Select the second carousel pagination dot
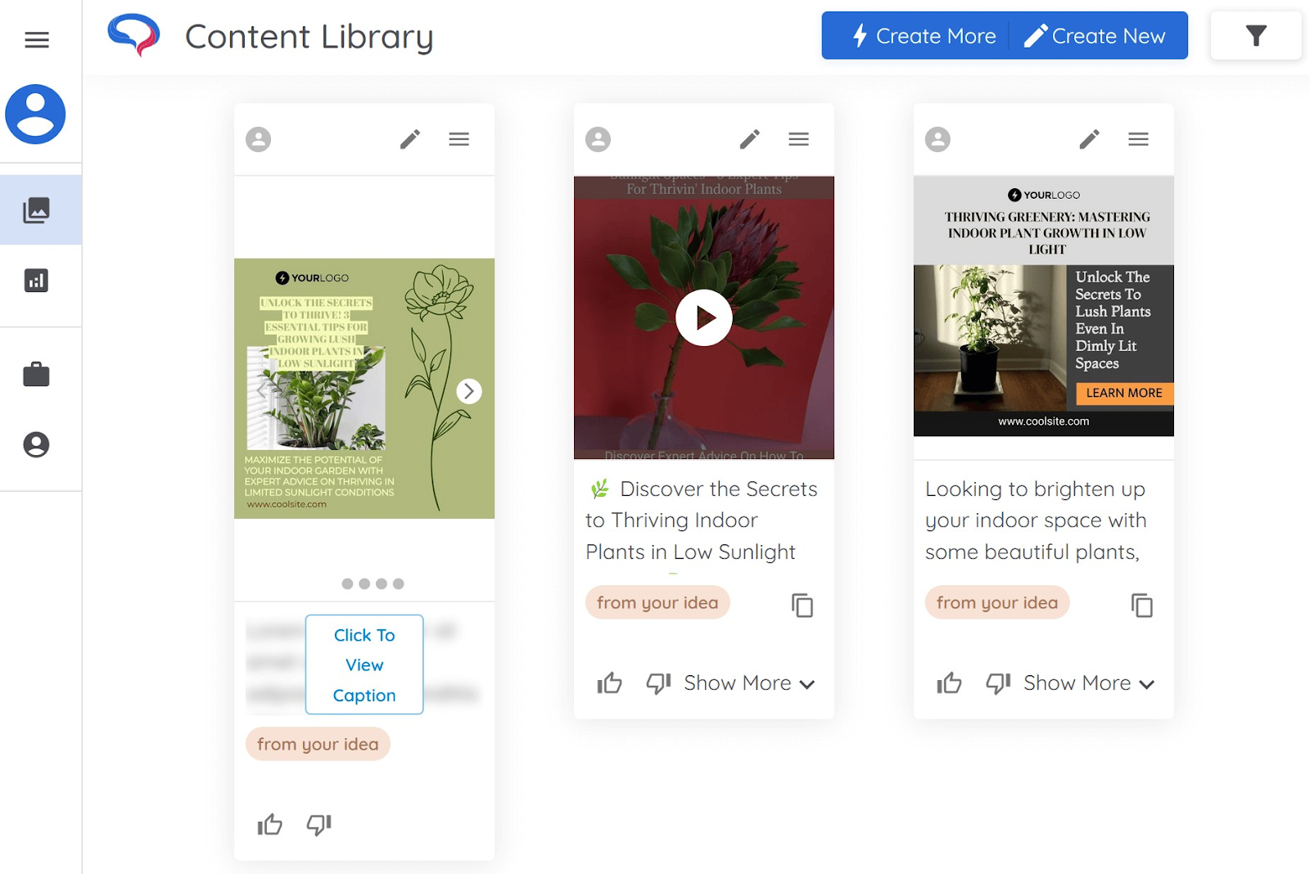The image size is (1310, 874). (364, 583)
